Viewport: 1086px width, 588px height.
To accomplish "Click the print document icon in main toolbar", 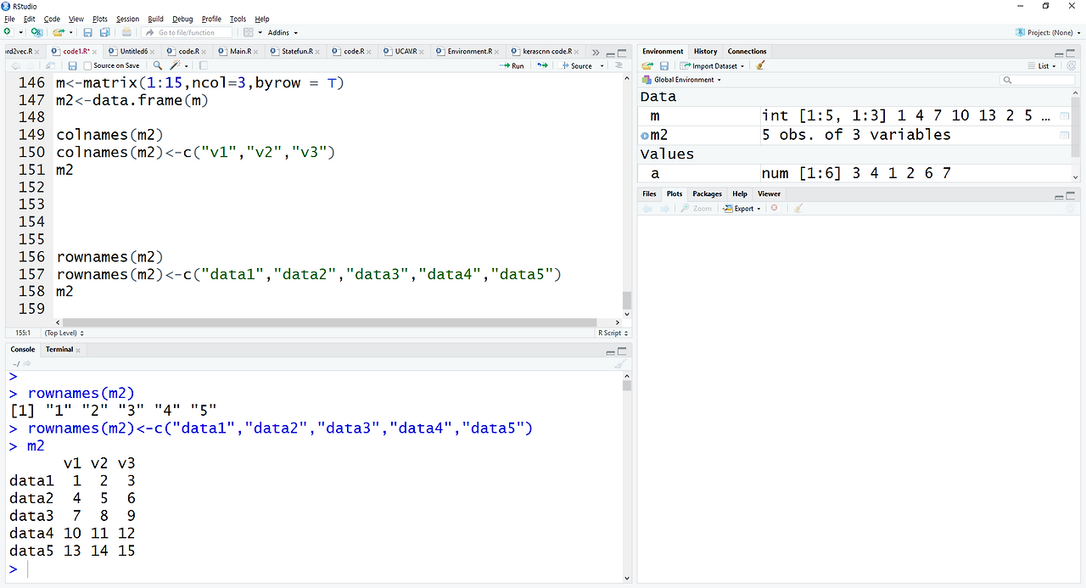I will 126,32.
